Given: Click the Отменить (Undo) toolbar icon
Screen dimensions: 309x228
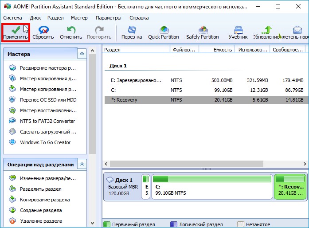Looking at the screenshot, I should (x=71, y=32).
